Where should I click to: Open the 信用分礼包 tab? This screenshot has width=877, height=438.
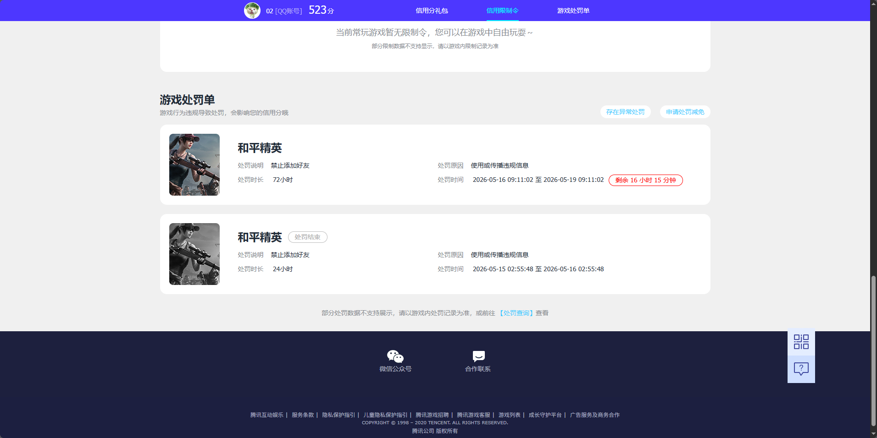[x=432, y=11]
